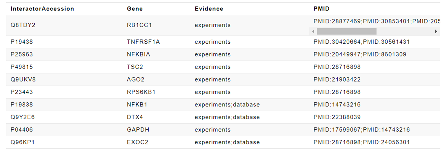Click the scrollbar left arrow in RB1CC1 row
444x151 pixels.
pyautogui.click(x=313, y=31)
